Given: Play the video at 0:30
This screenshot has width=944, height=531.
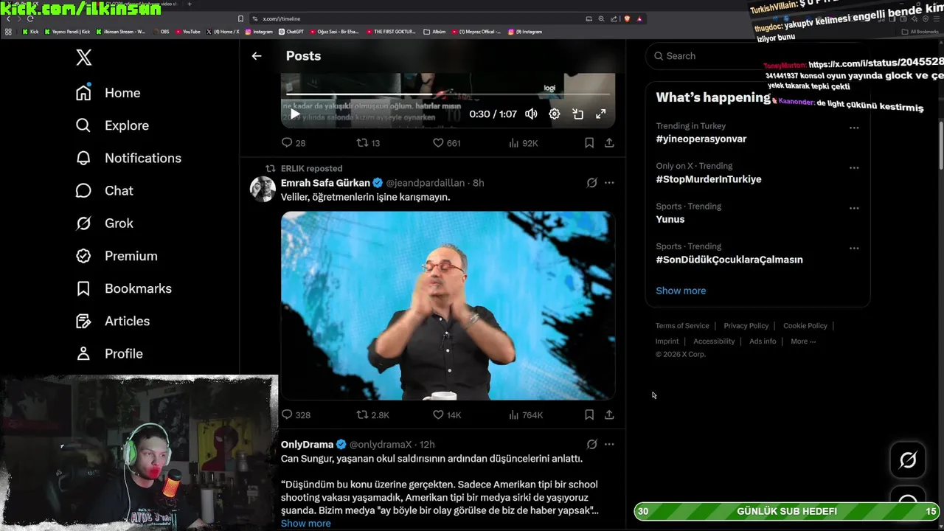Looking at the screenshot, I should pyautogui.click(x=295, y=114).
